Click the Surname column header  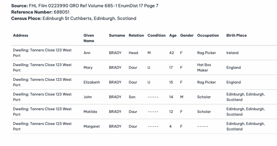click(x=117, y=35)
